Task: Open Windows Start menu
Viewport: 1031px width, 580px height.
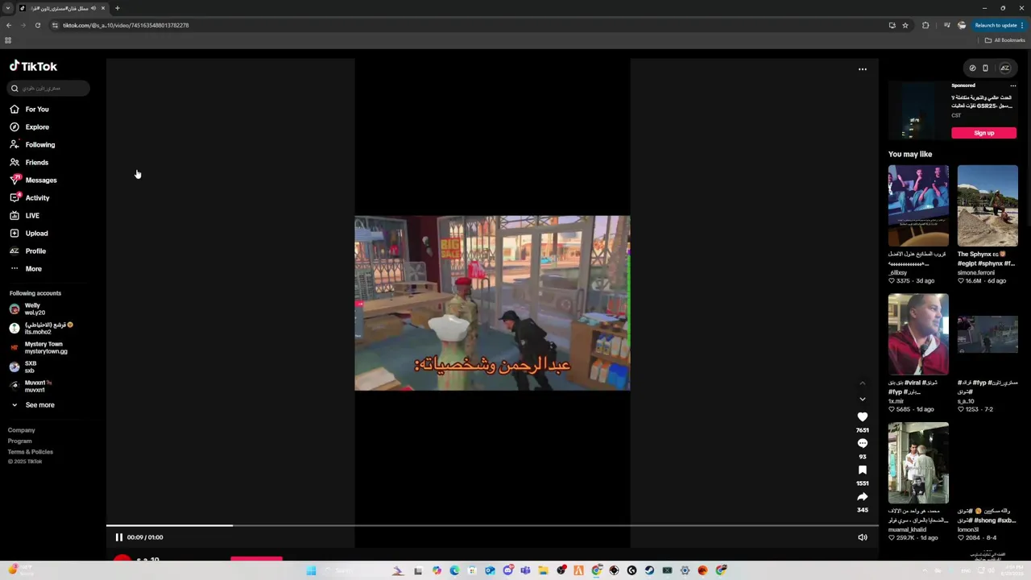Action: pos(311,570)
